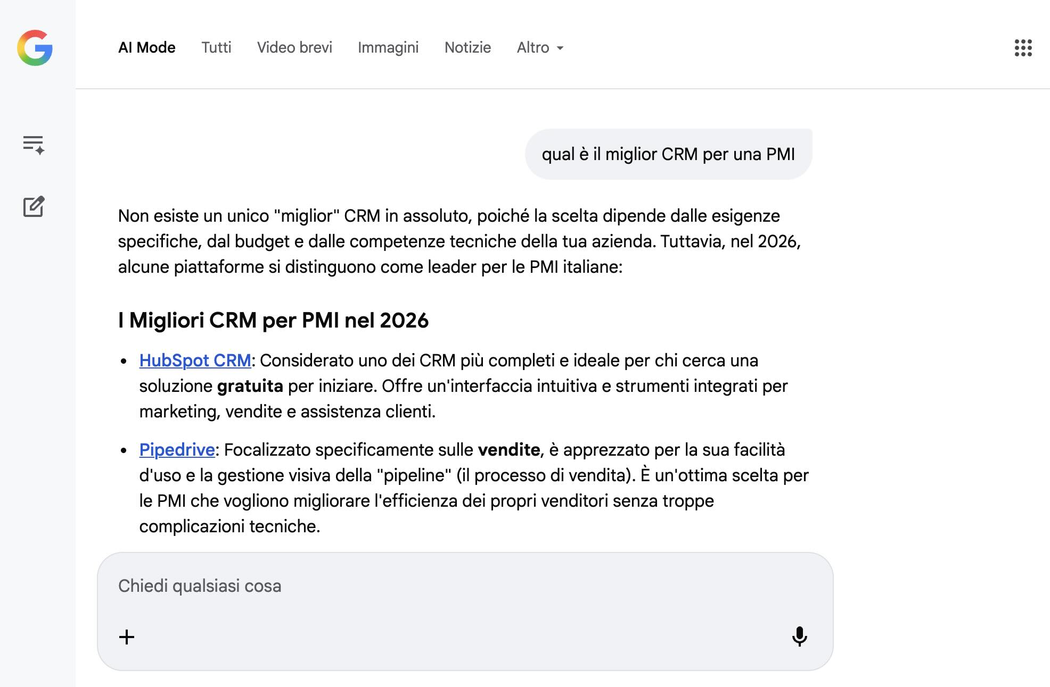Expand the Altro dropdown menu
1050x687 pixels.
click(540, 48)
